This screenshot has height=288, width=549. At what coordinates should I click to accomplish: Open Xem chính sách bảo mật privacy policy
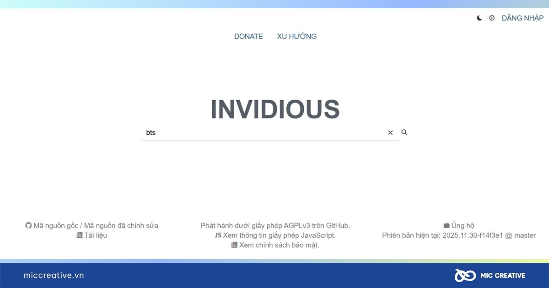coord(279,245)
